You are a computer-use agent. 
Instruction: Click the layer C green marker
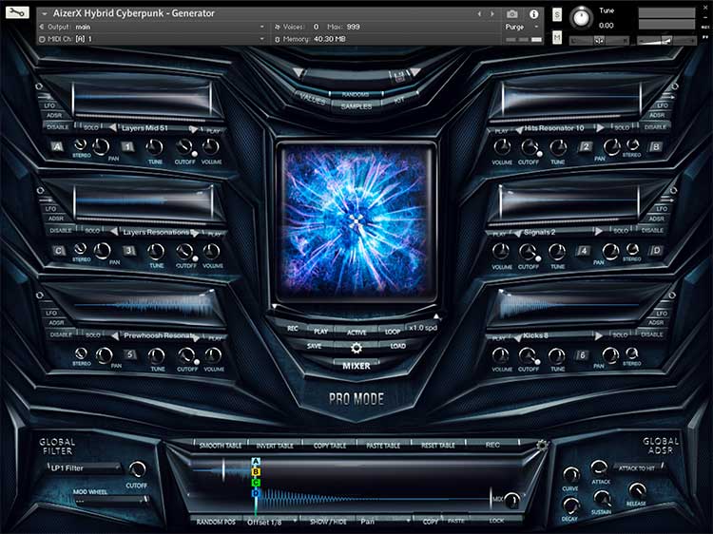click(256, 482)
